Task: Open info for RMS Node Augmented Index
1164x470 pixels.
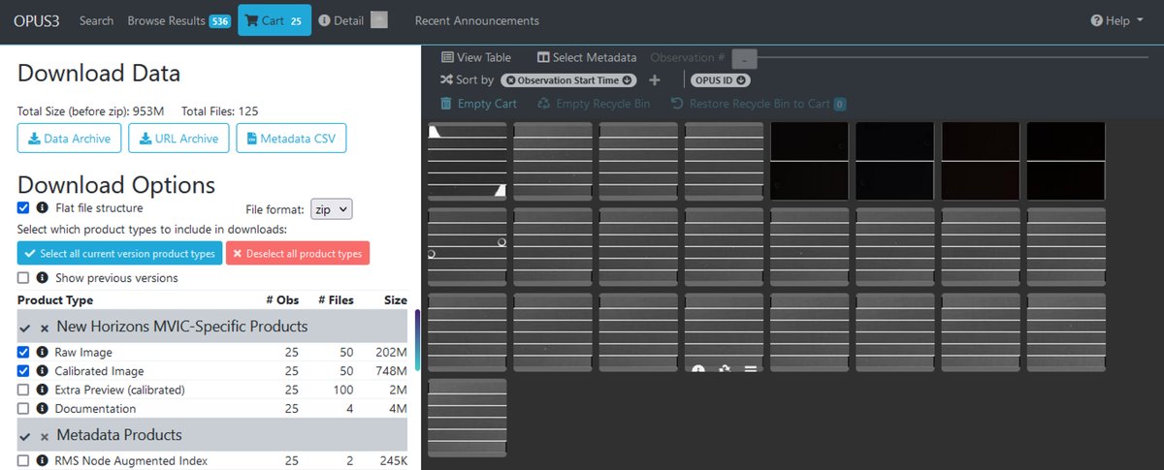Action: point(42,461)
